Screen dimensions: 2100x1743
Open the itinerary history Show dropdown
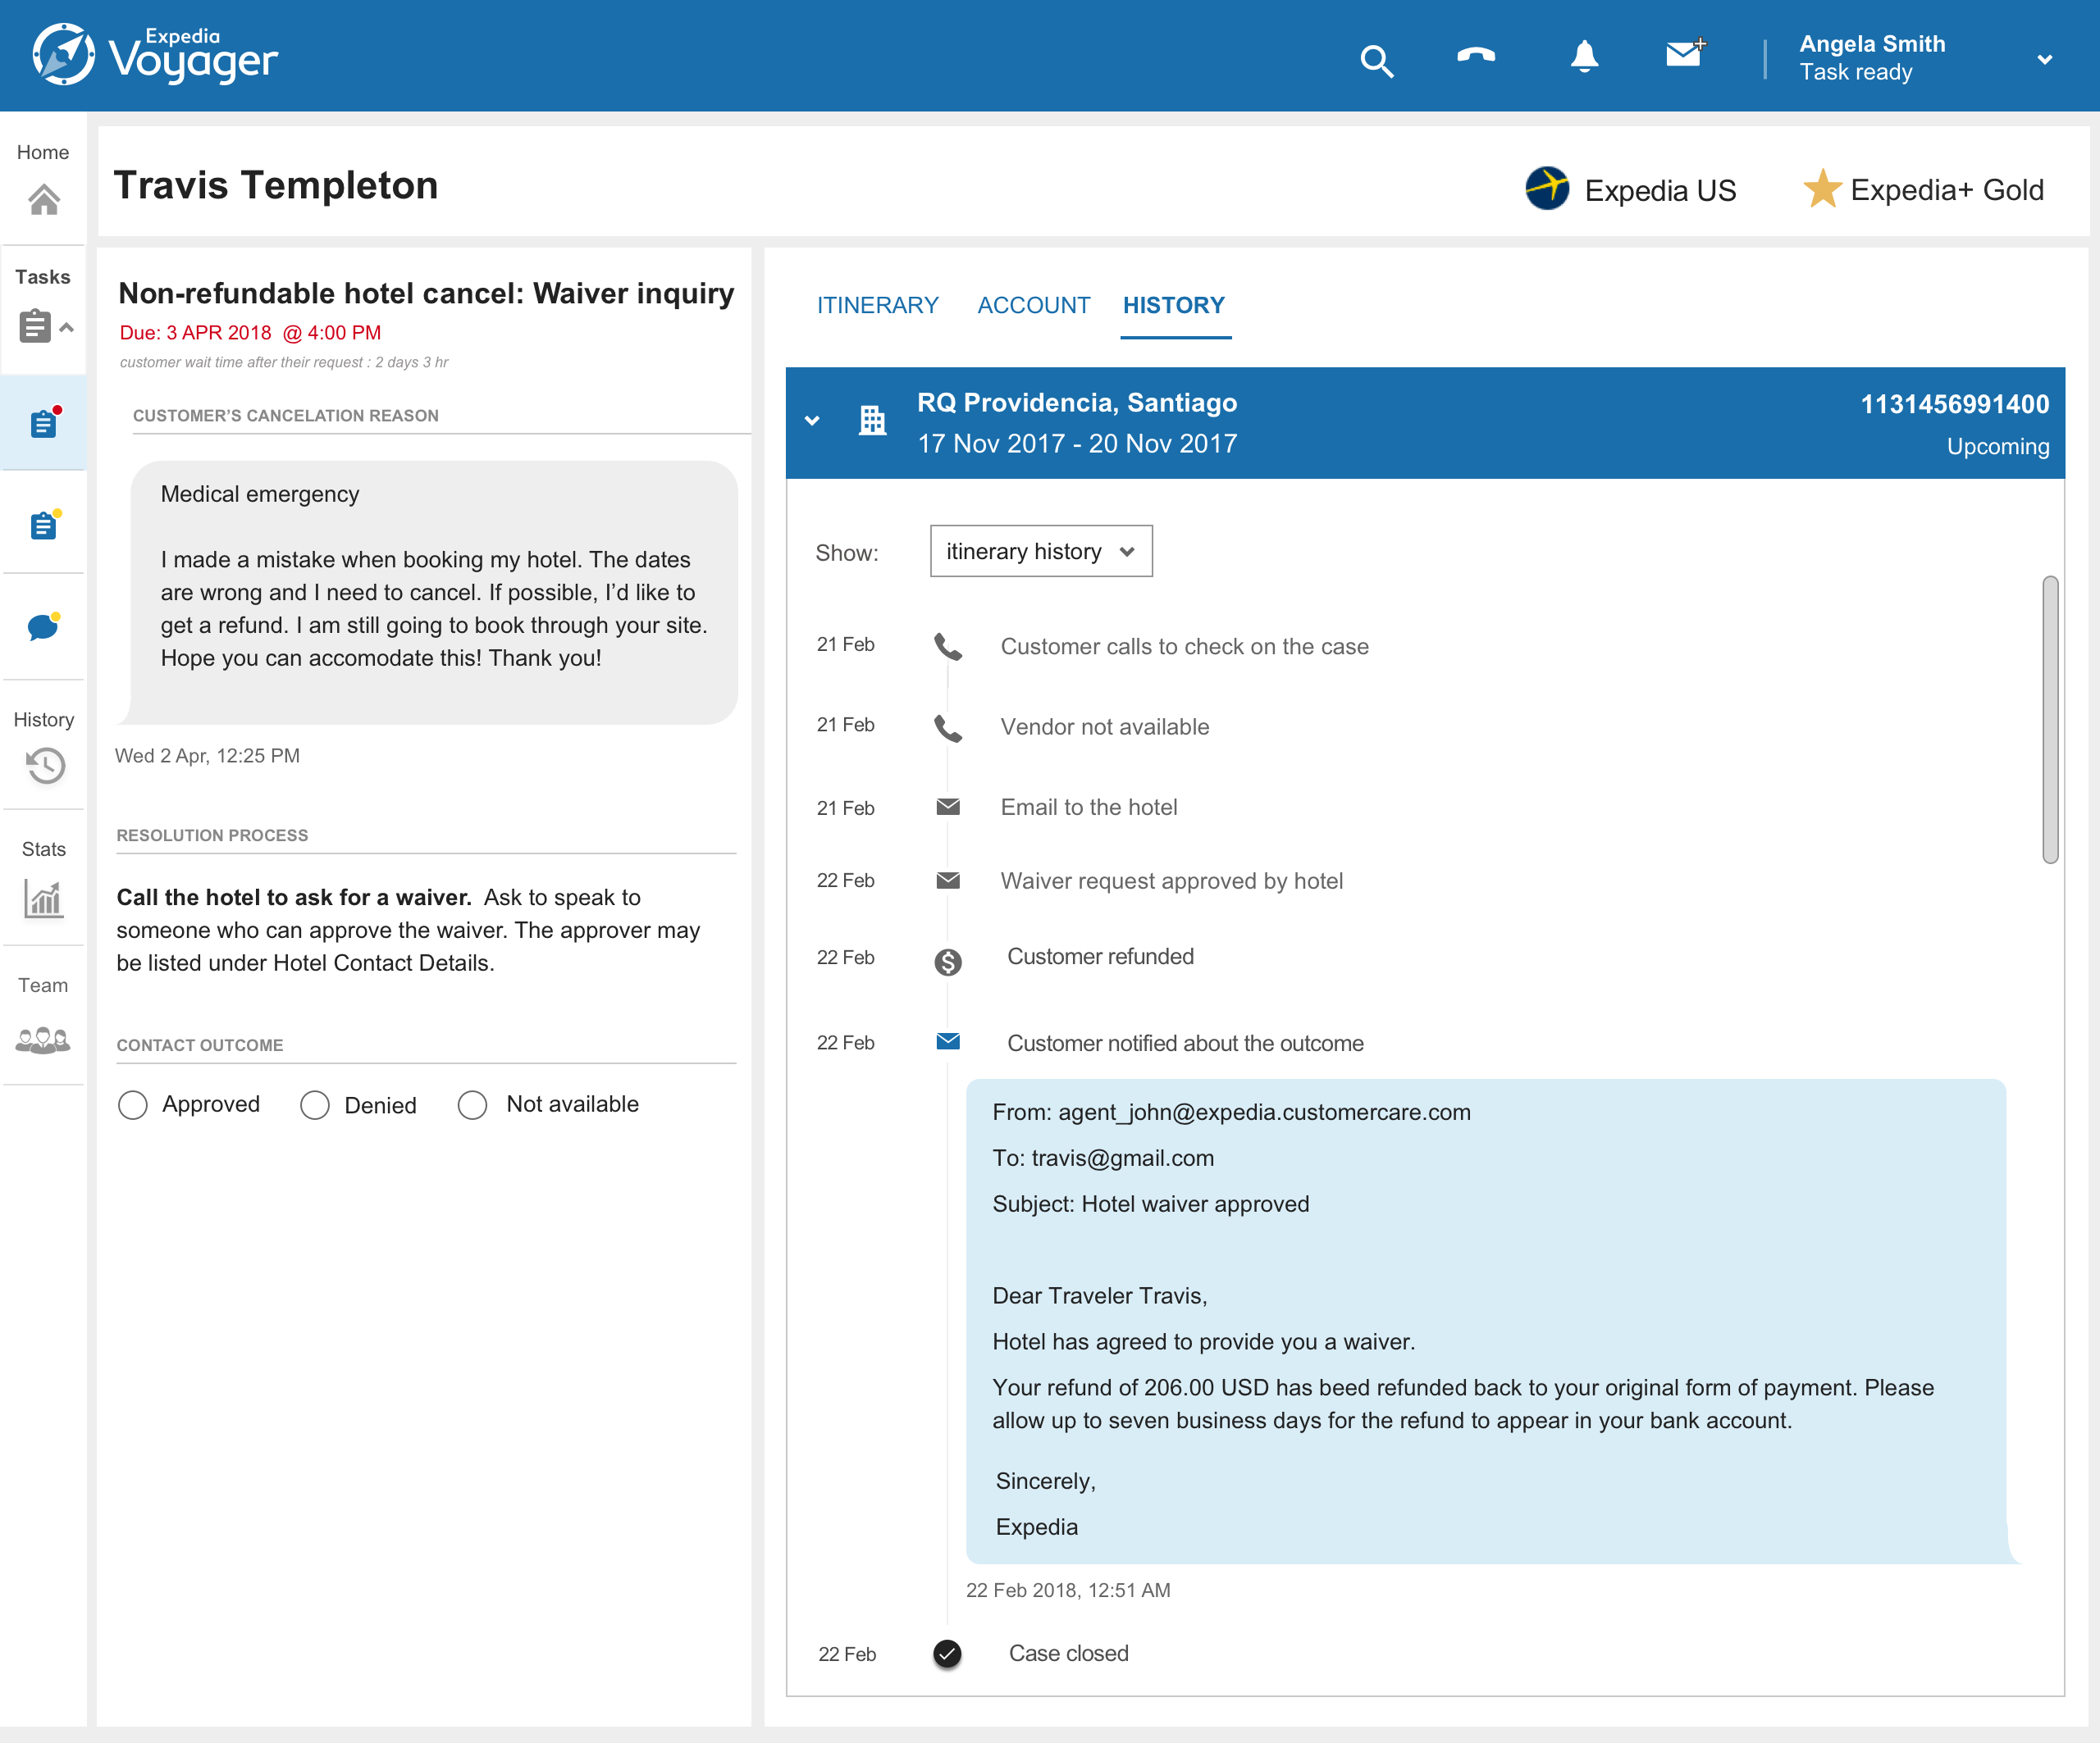pos(1040,552)
